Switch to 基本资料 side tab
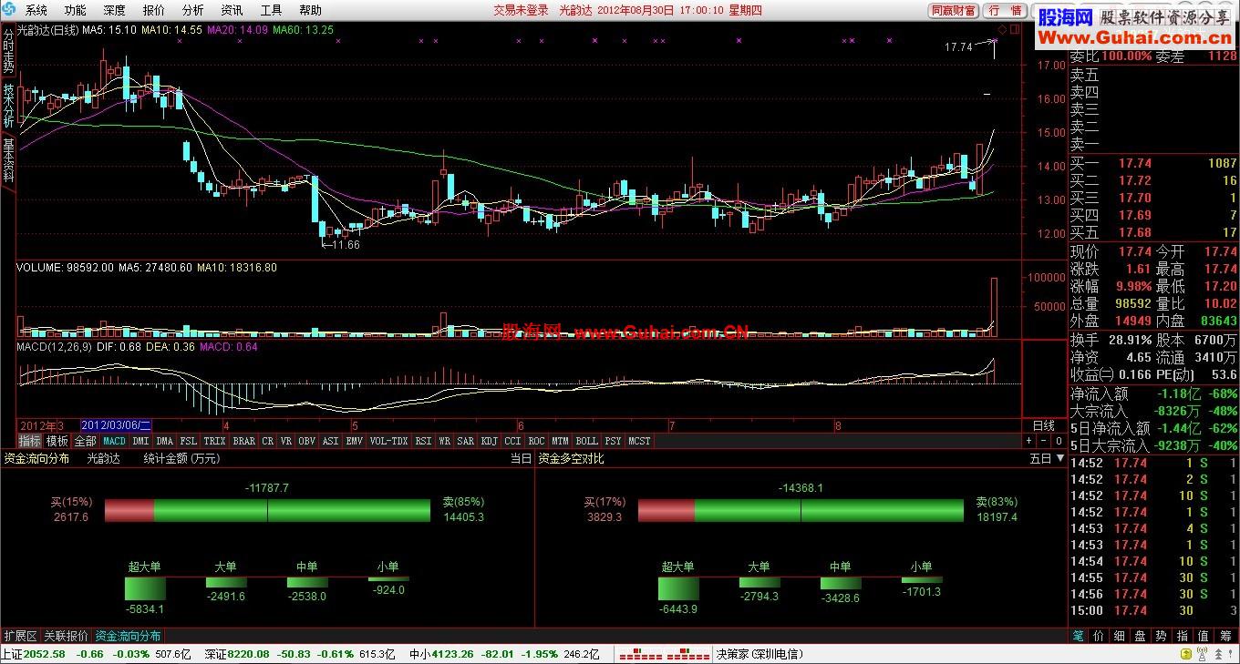 [x=8, y=160]
